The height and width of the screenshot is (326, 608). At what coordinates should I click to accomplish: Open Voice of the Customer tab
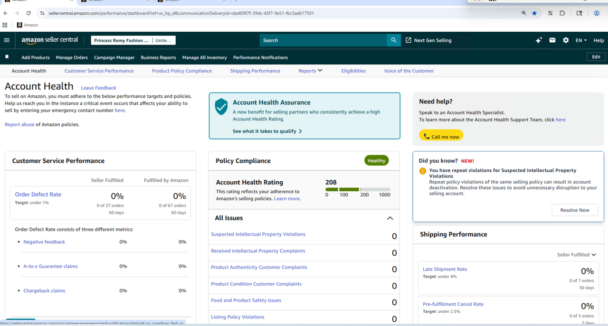(x=408, y=71)
